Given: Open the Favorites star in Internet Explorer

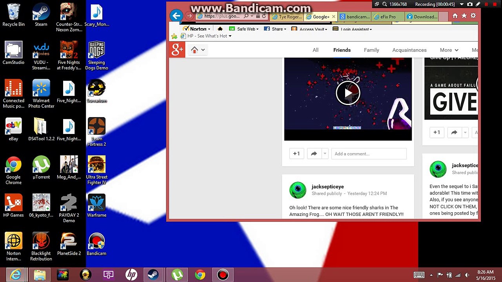Looking at the screenshot, I should pos(464,16).
